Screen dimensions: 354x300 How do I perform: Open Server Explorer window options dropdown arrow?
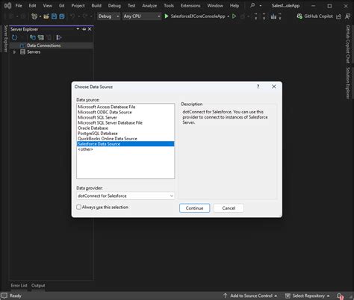coord(78,29)
